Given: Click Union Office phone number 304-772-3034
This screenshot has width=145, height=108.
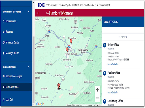Looking at the screenshot, I should (x=113, y=53).
